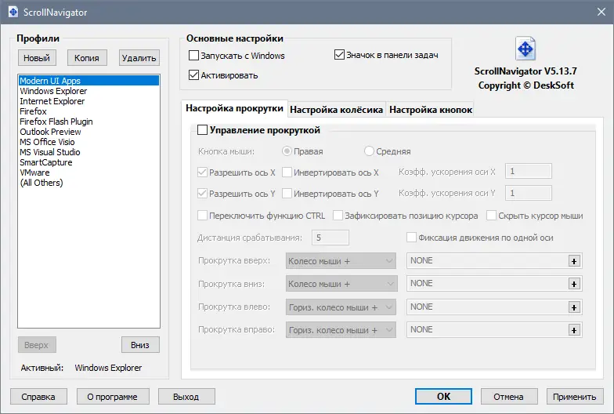Open the Прокрутка вниз dropdown
Image resolution: width=614 pixels, height=414 pixels.
[341, 284]
